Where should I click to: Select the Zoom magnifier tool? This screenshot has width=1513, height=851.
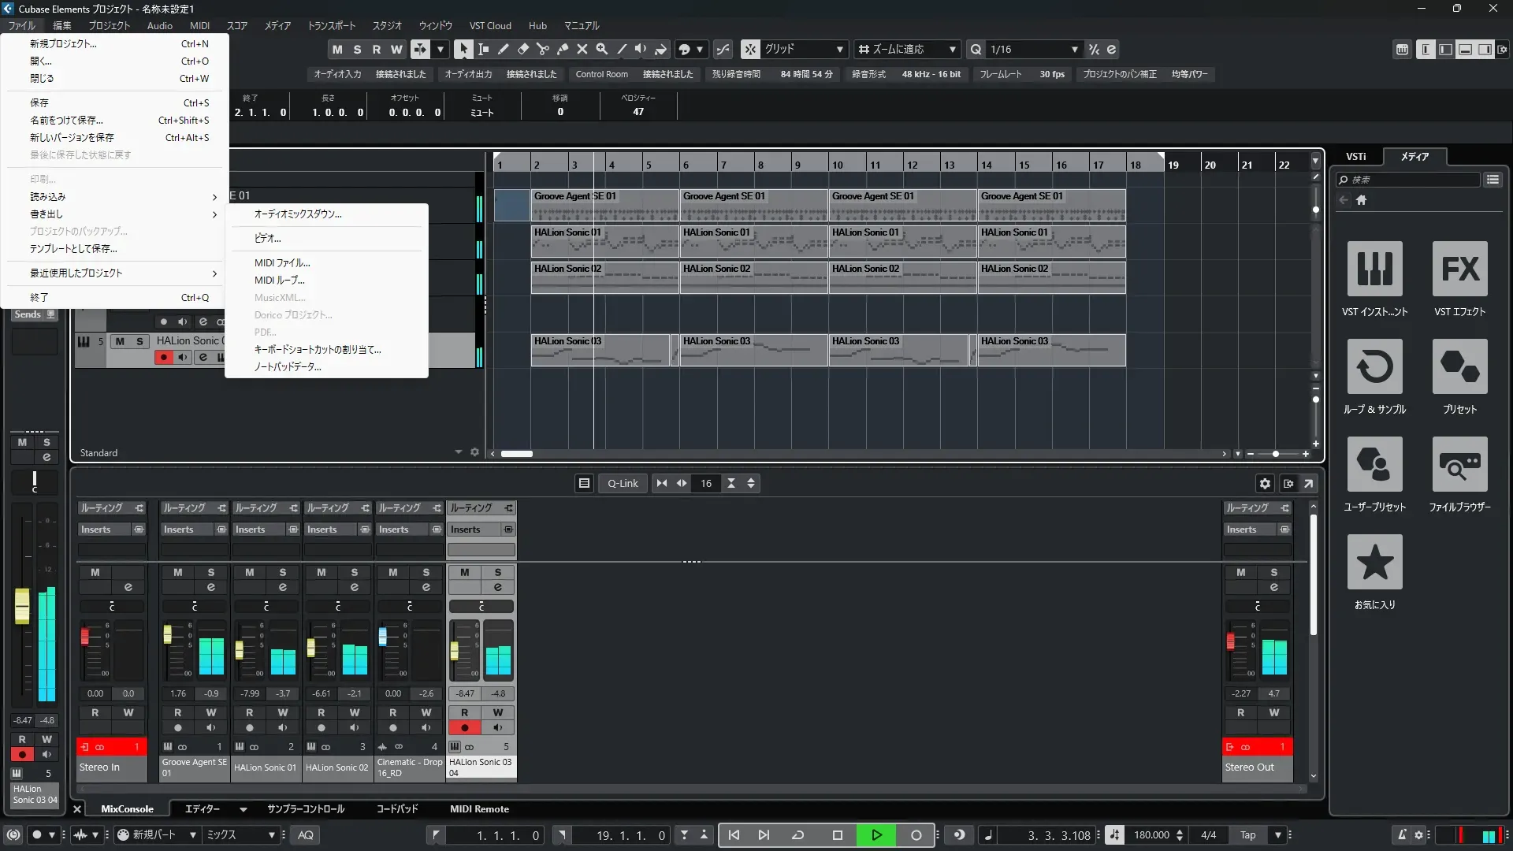coord(602,49)
